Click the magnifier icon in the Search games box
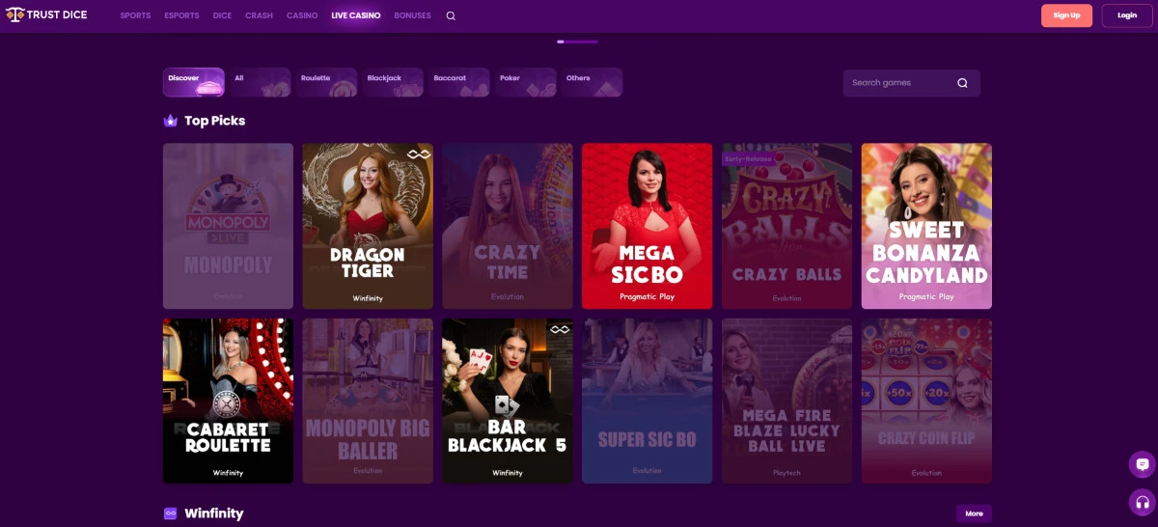Image resolution: width=1158 pixels, height=527 pixels. point(962,83)
